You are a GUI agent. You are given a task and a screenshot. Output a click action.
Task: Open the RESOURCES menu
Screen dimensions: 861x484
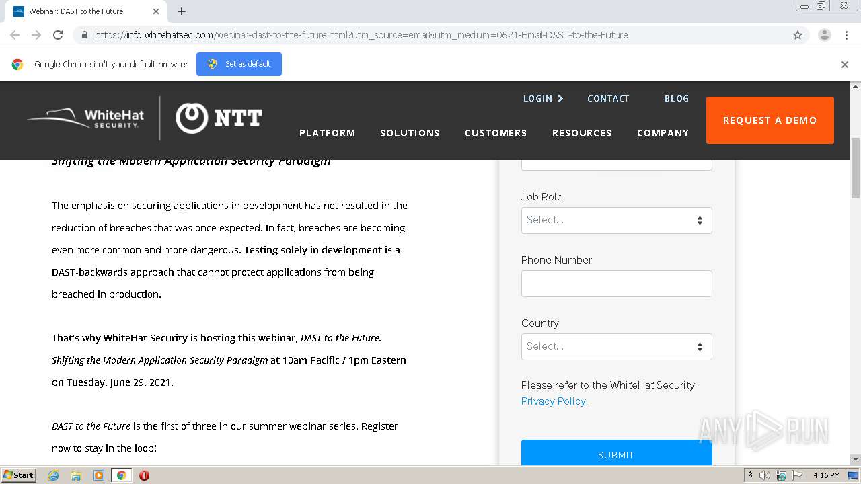582,133
